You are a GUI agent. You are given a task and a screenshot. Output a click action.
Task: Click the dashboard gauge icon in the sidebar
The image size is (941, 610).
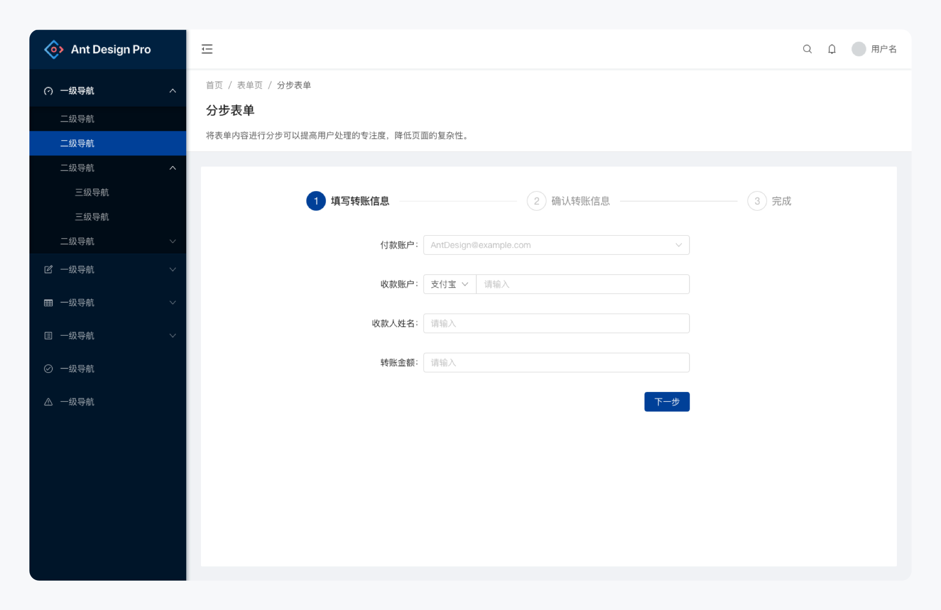pos(48,91)
